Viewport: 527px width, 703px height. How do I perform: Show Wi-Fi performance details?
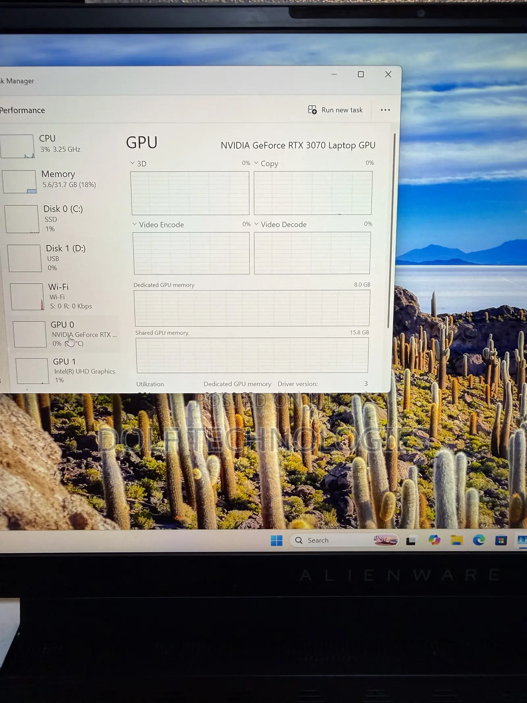coord(64,296)
